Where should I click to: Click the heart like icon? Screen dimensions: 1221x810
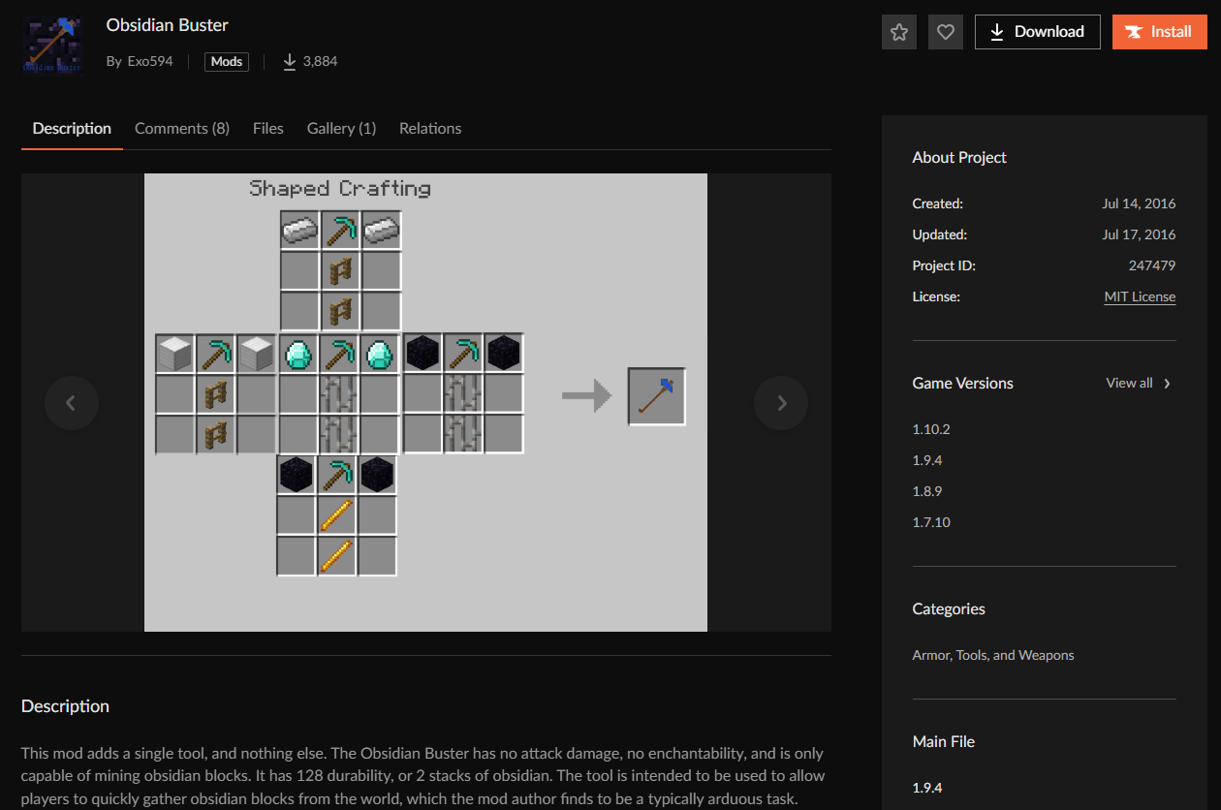946,32
